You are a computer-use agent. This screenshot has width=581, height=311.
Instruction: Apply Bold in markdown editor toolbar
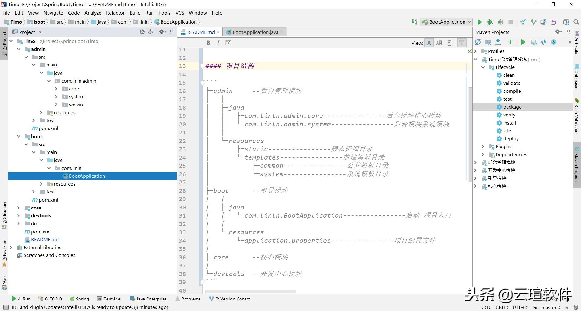coord(208,43)
